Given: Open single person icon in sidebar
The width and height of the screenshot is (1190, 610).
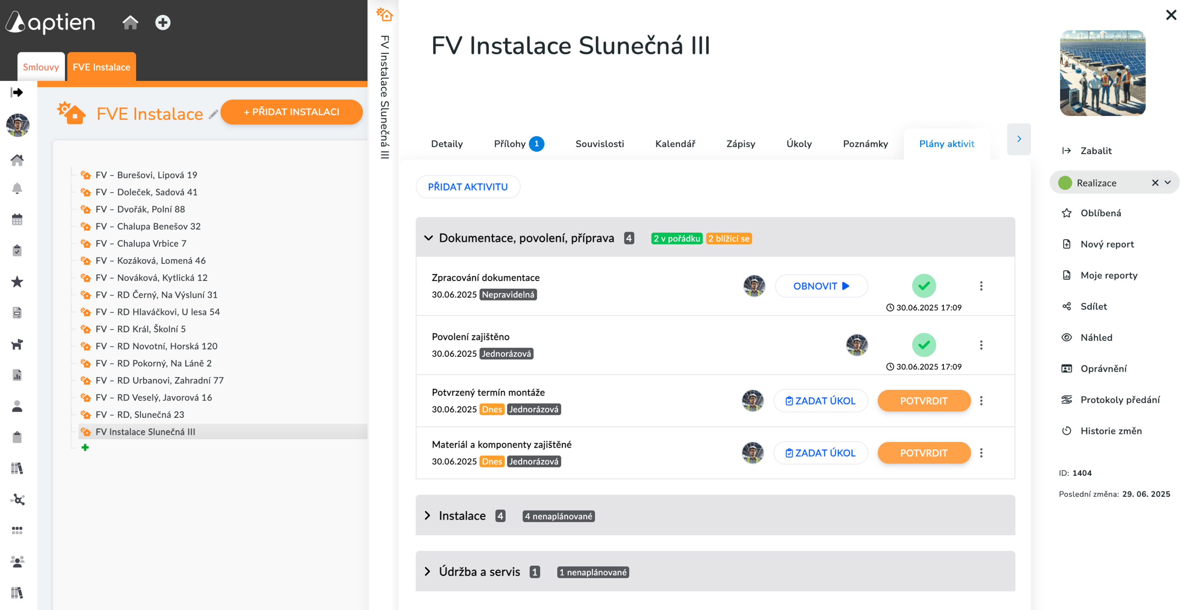Looking at the screenshot, I should pos(17,406).
